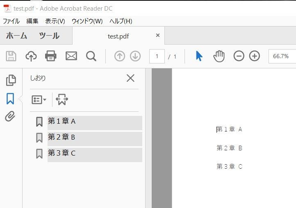Screen dimensions: 296x208
Task: Click the cloud upload icon
Action: pos(31,56)
